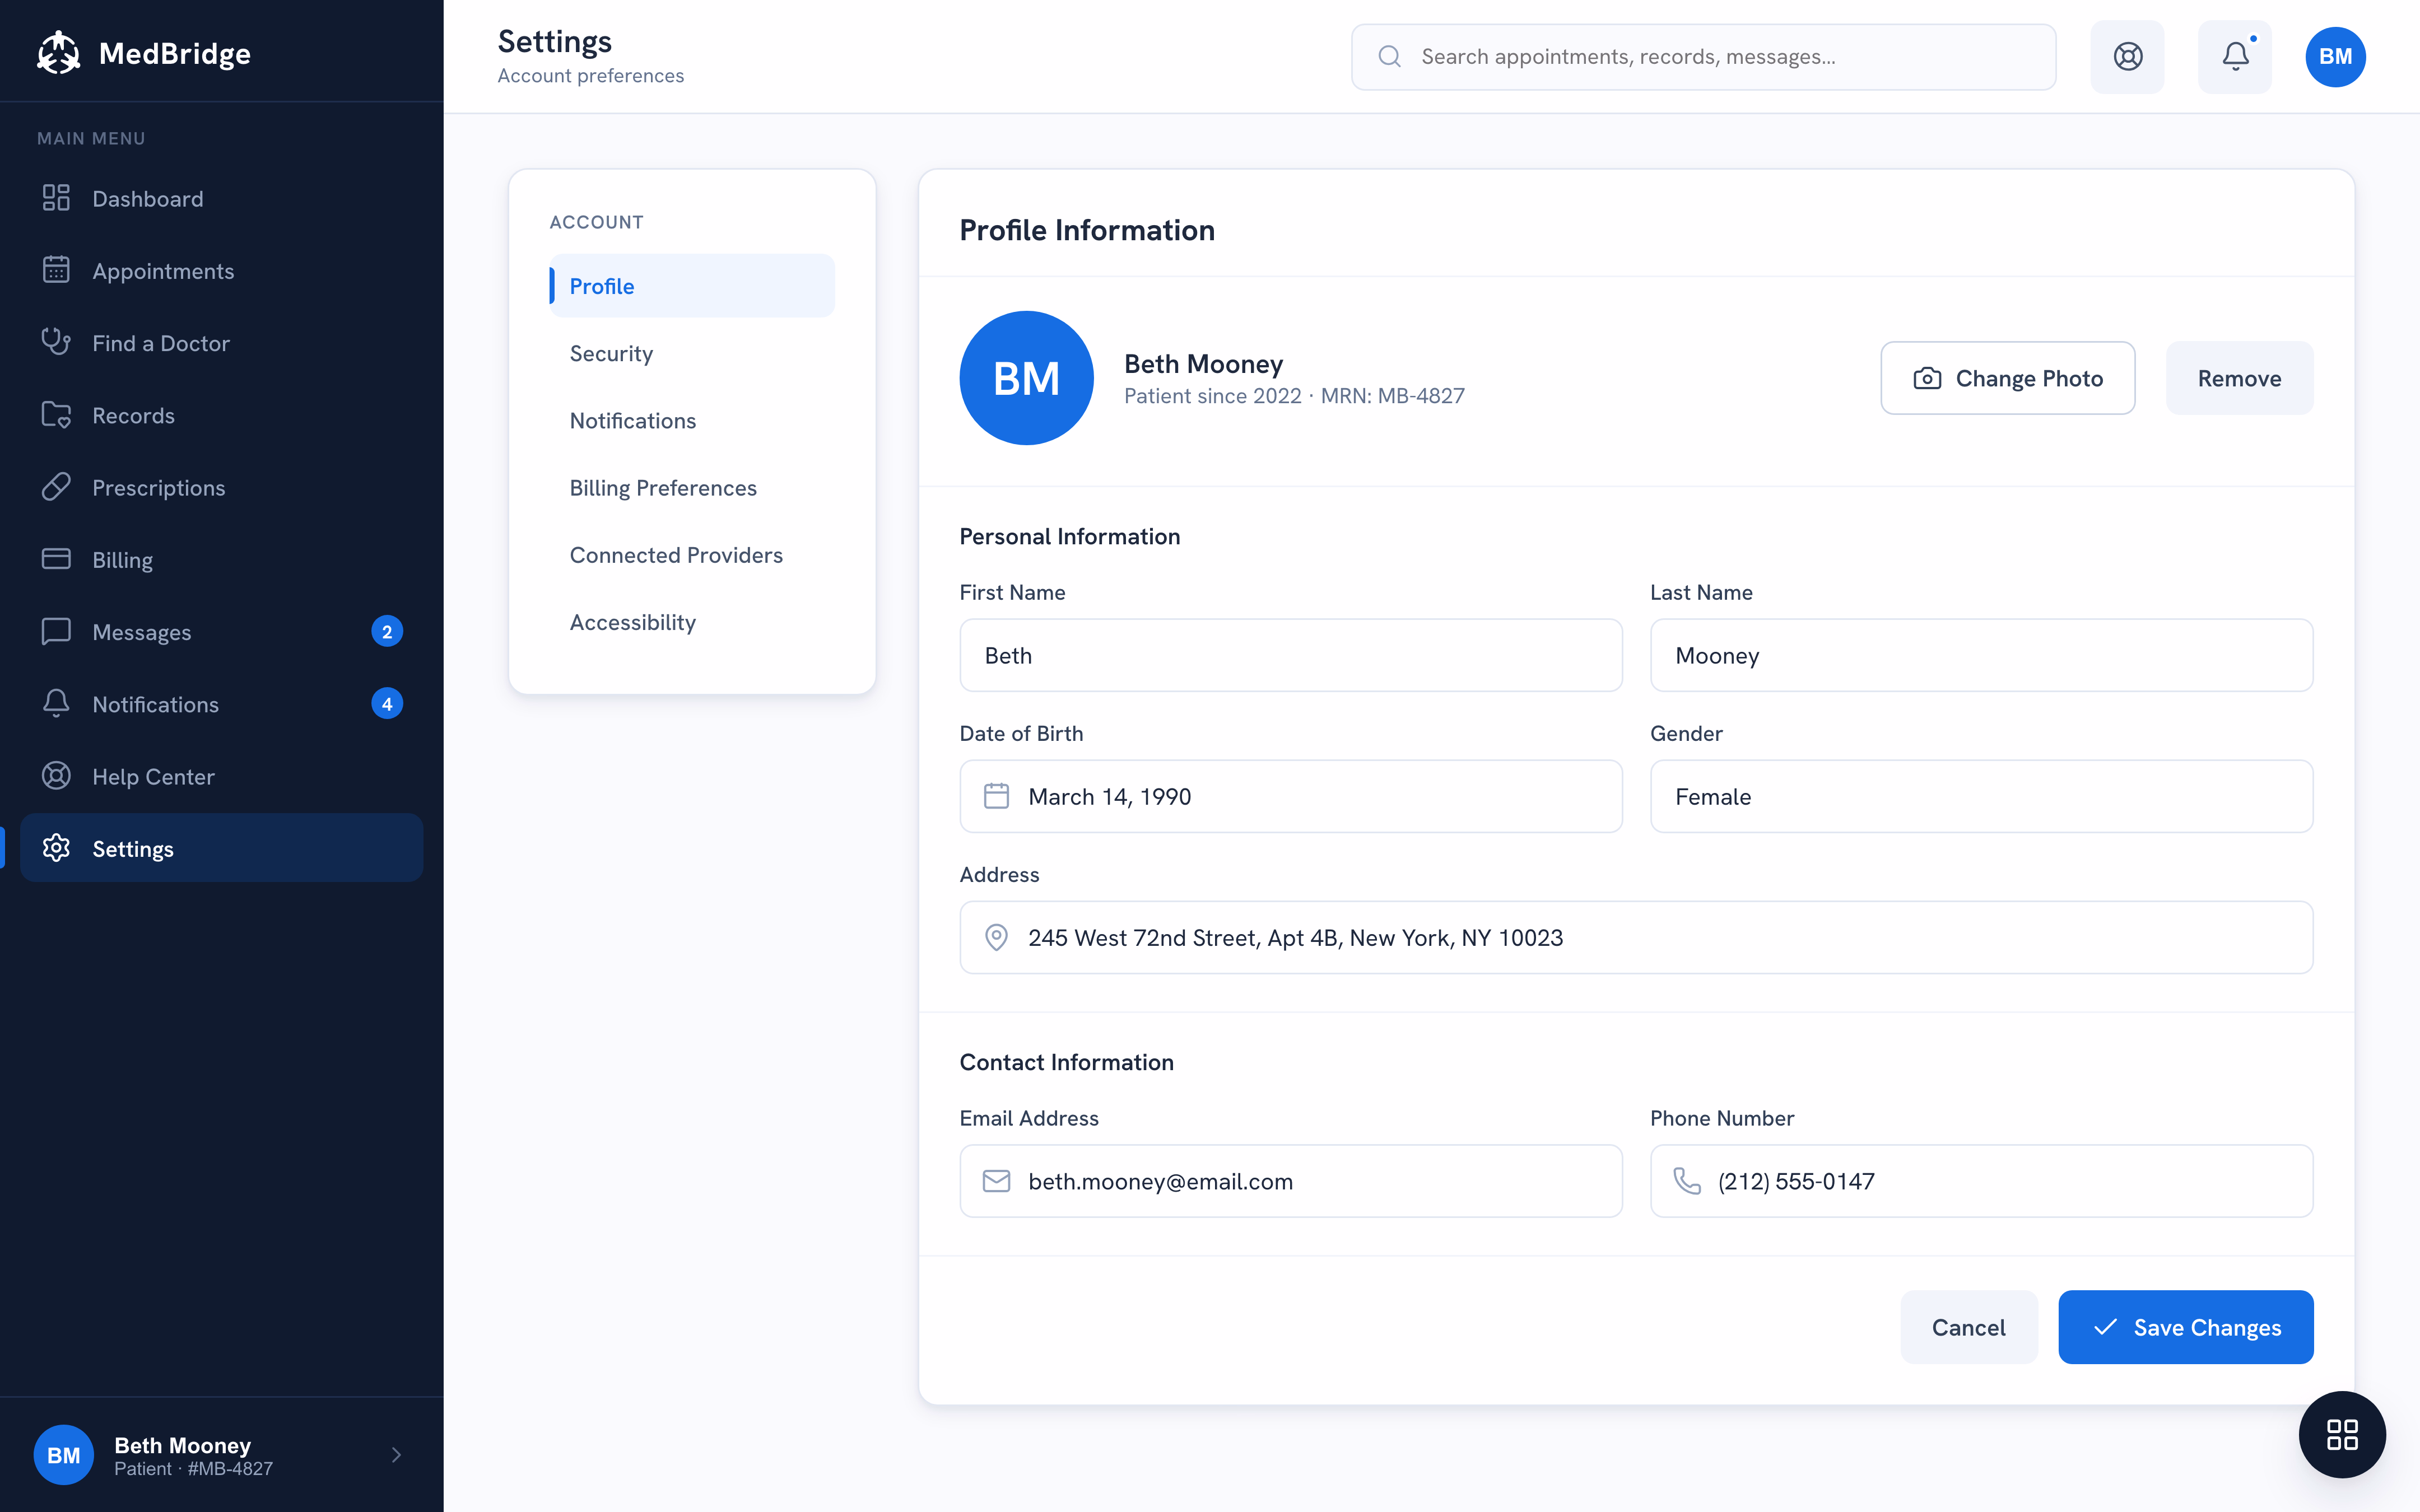Screen dimensions: 2420x1512
Task: Click the 'Profile Information' heading
Action: (x=1087, y=230)
